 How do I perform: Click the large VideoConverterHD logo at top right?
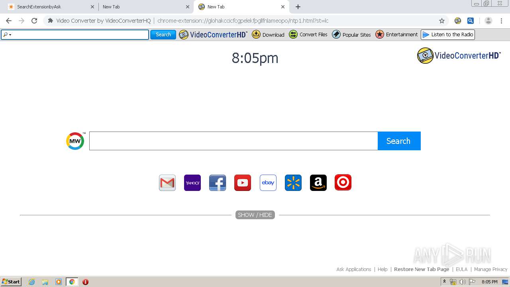(459, 55)
